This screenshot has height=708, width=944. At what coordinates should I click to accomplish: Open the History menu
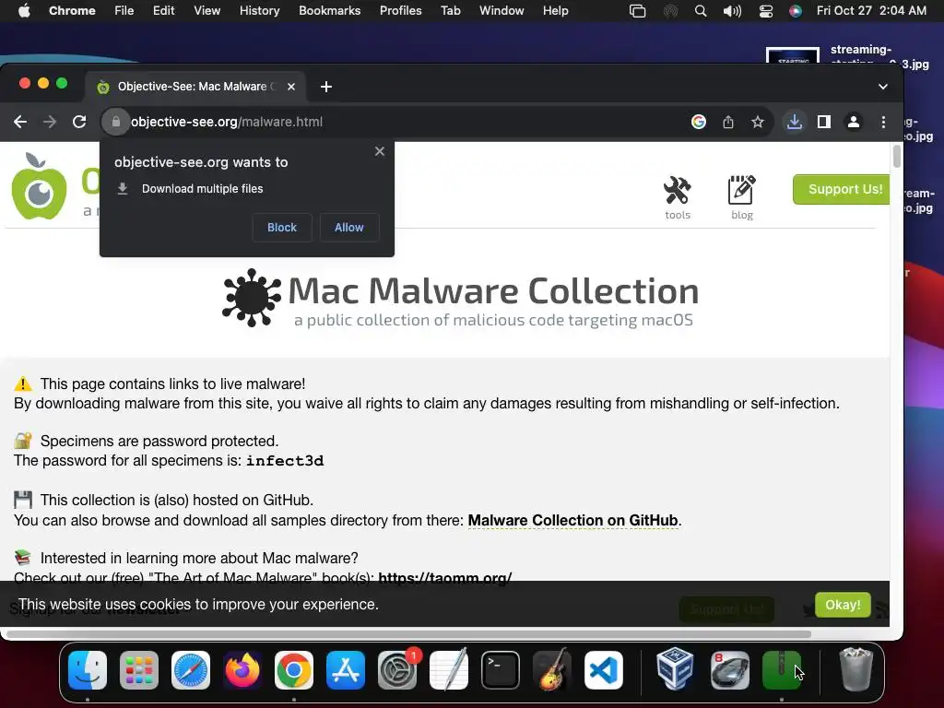tap(259, 11)
